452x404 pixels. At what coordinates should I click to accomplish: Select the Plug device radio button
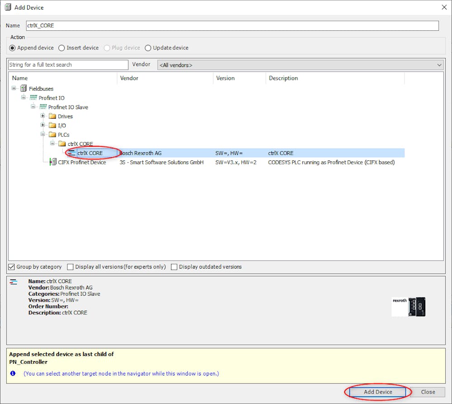[x=107, y=48]
